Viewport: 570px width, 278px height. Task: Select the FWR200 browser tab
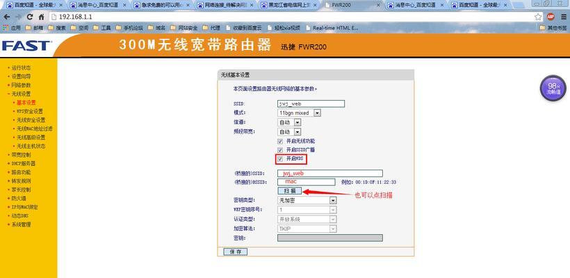click(351, 6)
